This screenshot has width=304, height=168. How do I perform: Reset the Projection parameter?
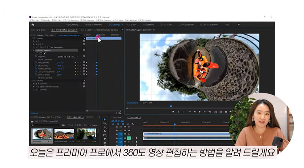[x=84, y=56]
